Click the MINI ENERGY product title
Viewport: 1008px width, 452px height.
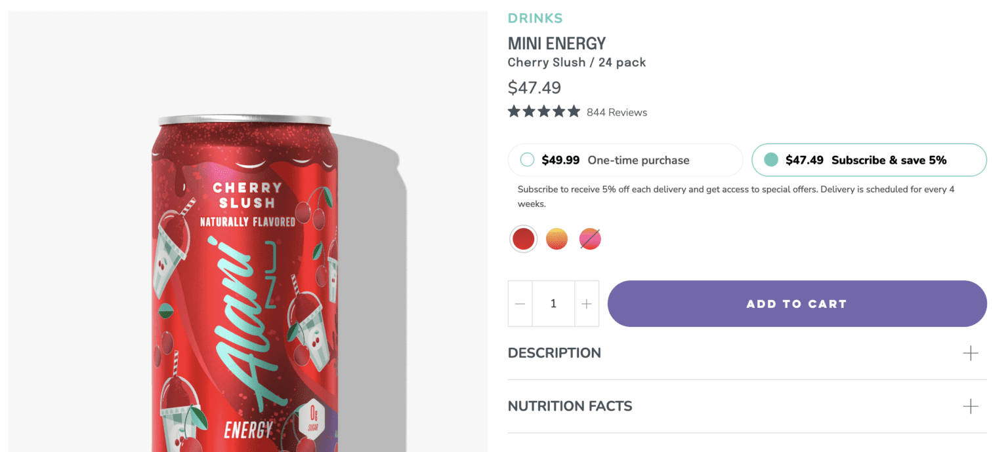click(x=556, y=43)
